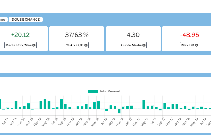Open info icon beside % Ap. G./P.
The image size is (211, 139).
pyautogui.click(x=86, y=45)
